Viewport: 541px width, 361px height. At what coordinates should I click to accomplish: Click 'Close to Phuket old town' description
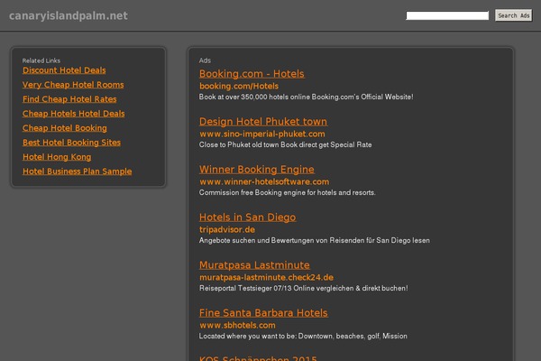point(285,144)
